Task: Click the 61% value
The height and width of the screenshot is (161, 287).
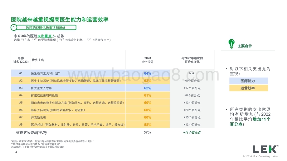Action: (x=148, y=95)
